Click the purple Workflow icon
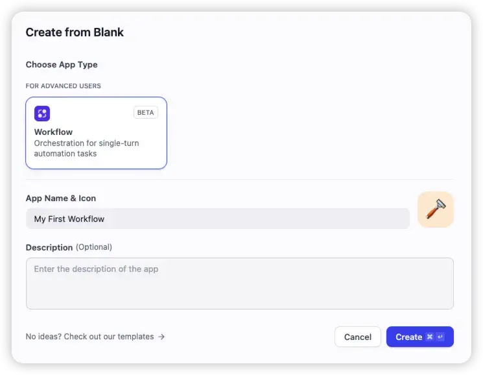 42,114
